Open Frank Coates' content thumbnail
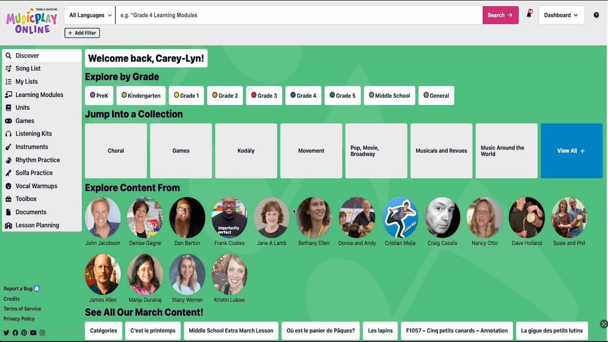608x342 pixels. pyautogui.click(x=229, y=218)
